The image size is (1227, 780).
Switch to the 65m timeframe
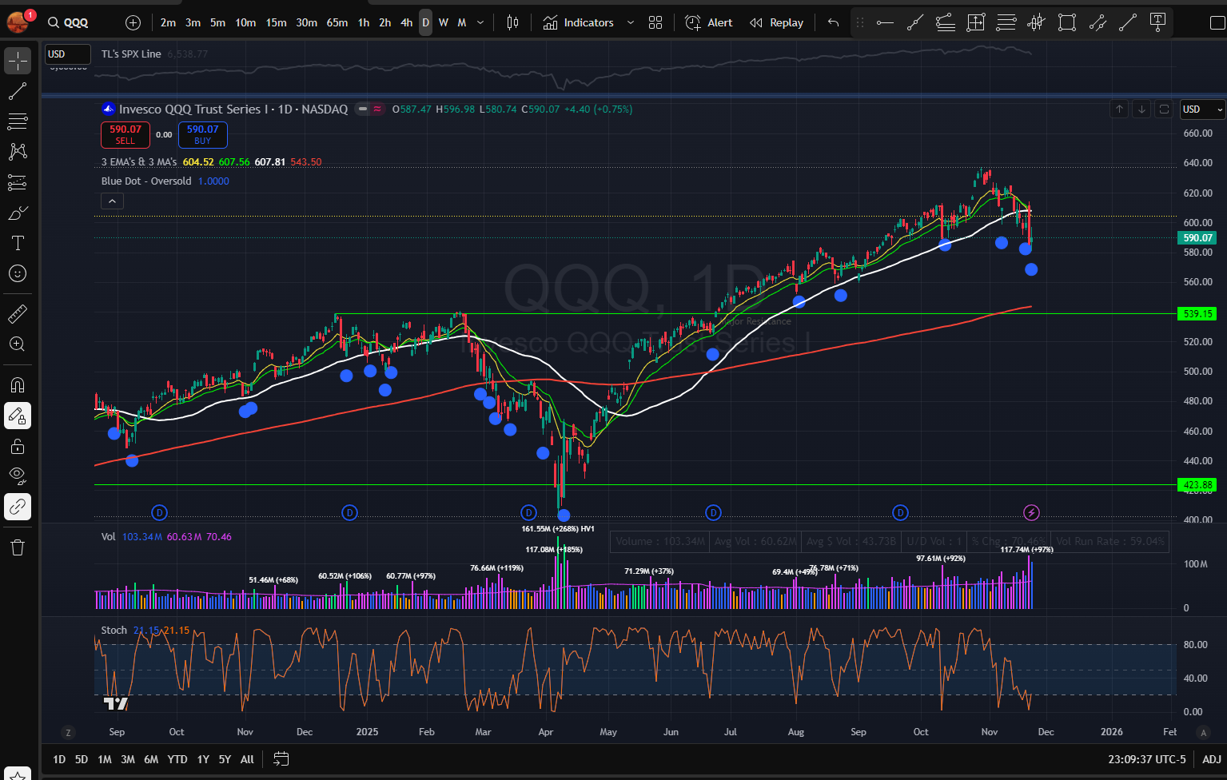click(337, 22)
